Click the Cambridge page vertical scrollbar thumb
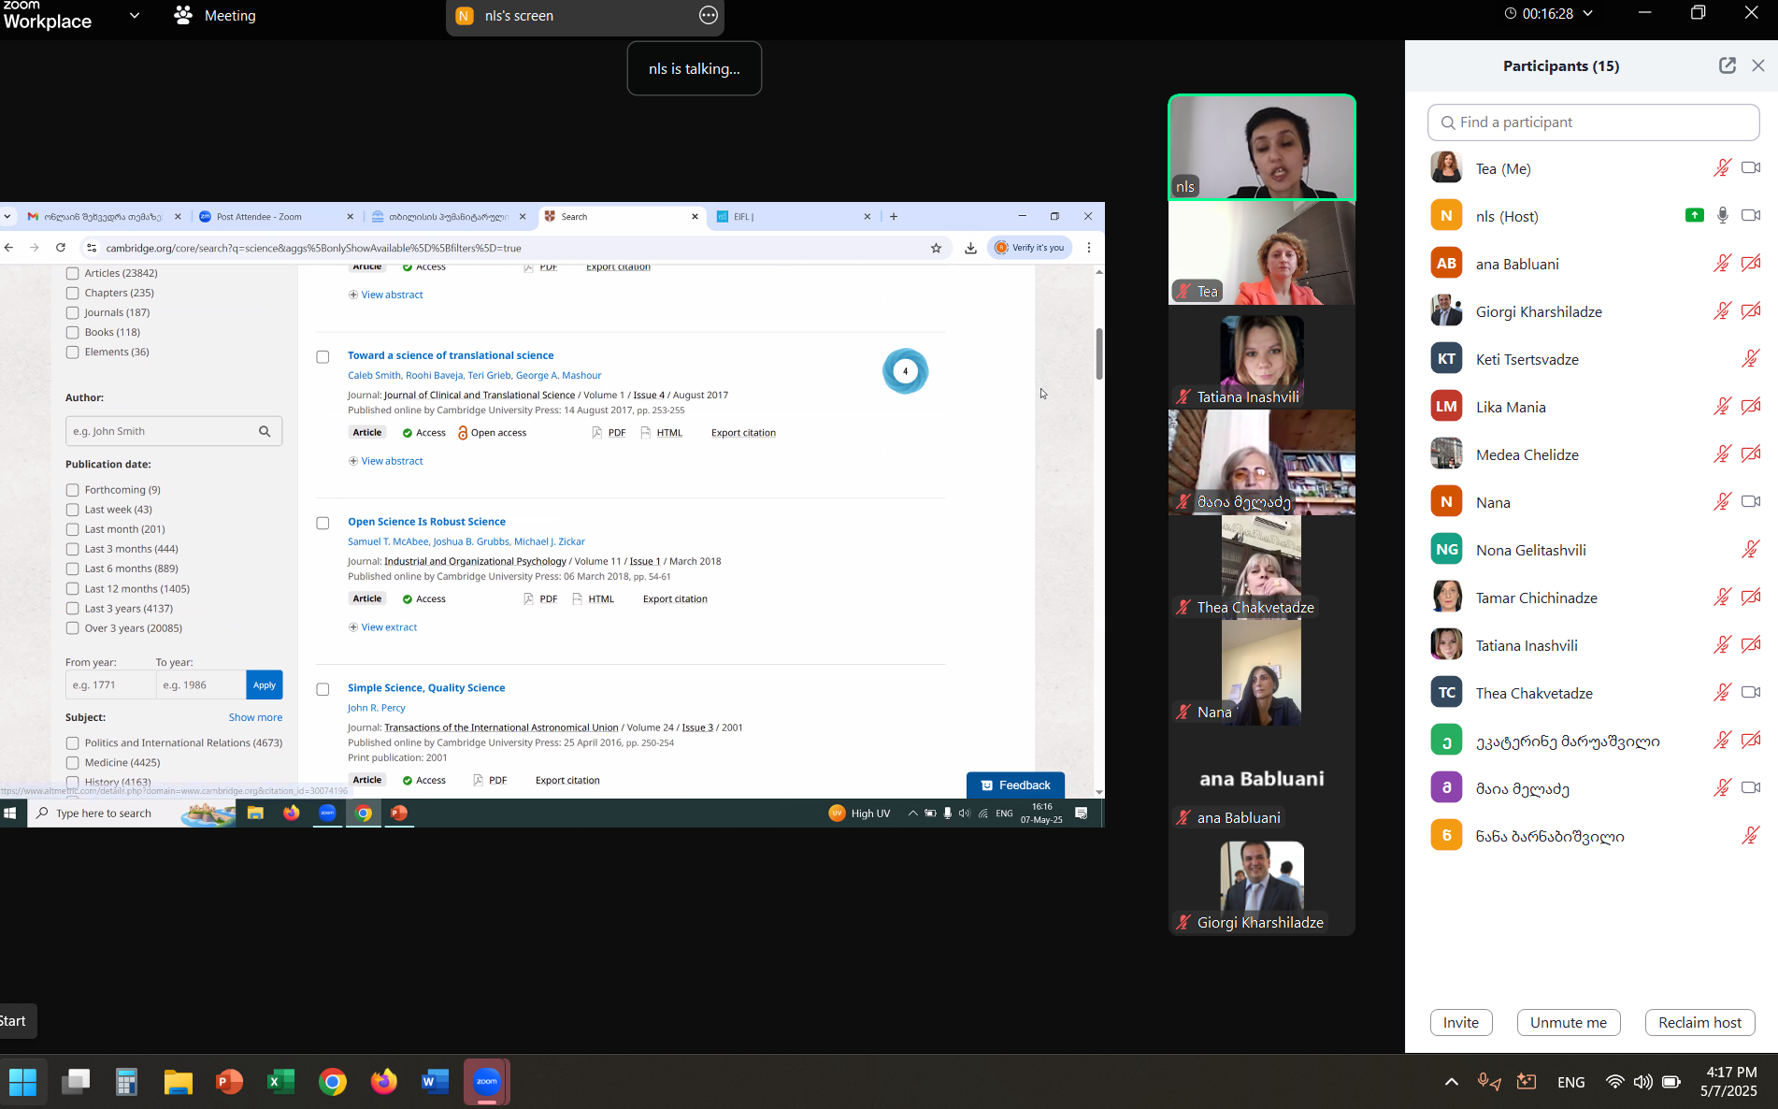Image resolution: width=1778 pixels, height=1109 pixels. coord(1099,353)
